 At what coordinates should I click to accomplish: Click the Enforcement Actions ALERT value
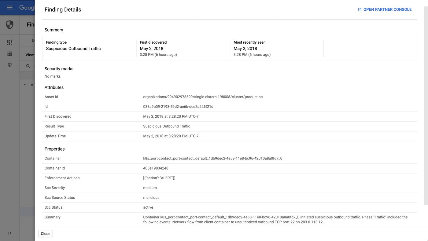(159, 178)
